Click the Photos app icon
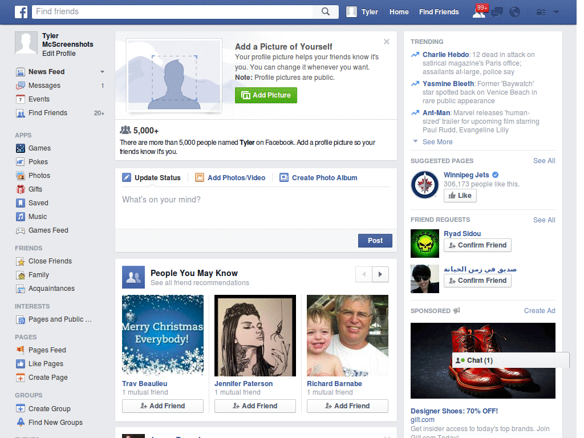Image resolution: width=584 pixels, height=438 pixels. click(21, 176)
